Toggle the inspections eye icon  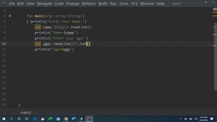click(215, 9)
